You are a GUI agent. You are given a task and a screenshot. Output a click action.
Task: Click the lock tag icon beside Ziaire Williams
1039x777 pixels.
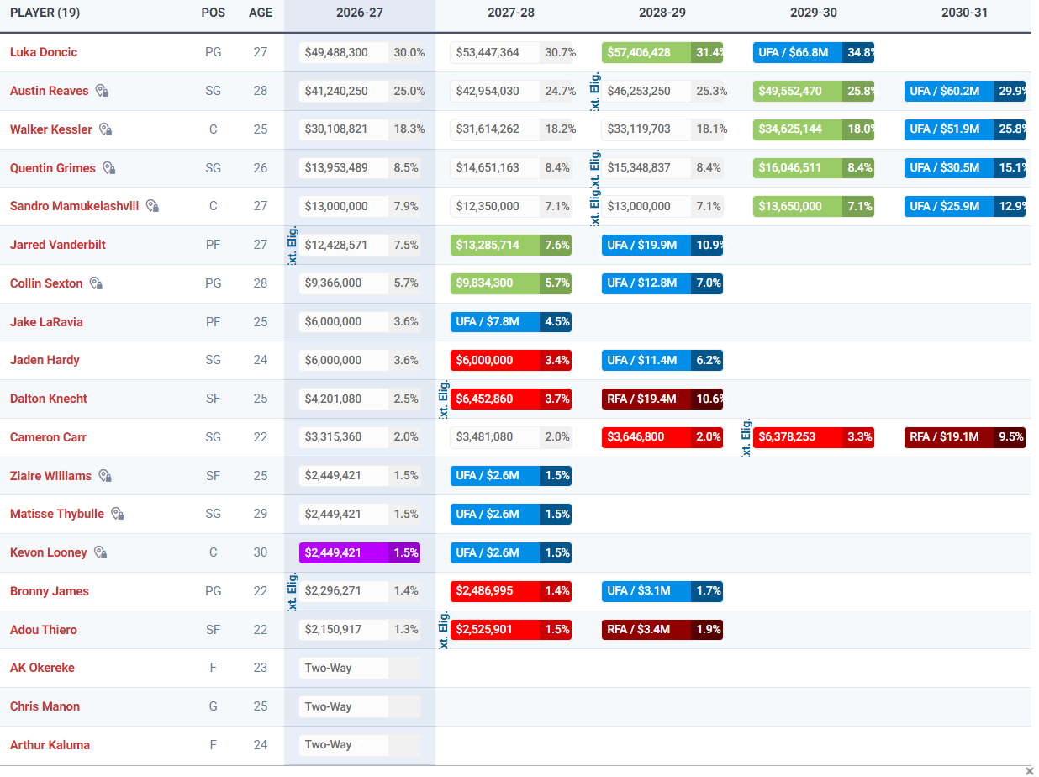pos(105,476)
